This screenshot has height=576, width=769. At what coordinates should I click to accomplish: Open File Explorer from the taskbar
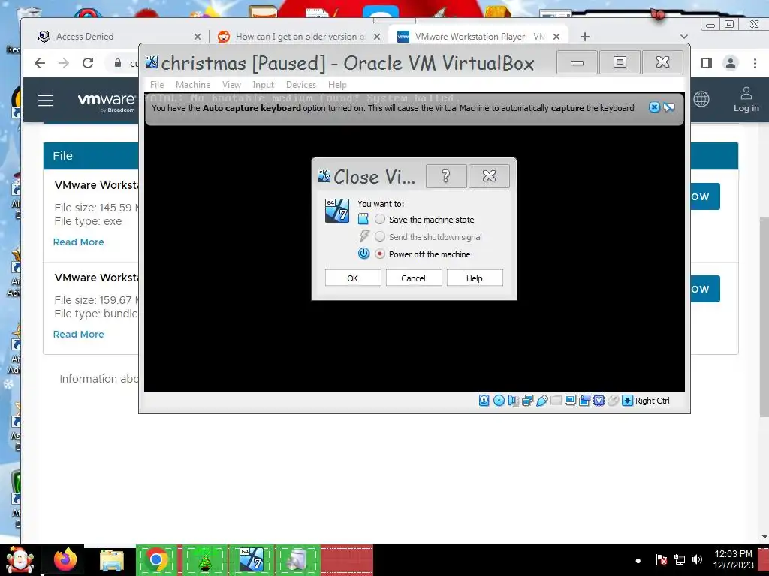pos(111,559)
